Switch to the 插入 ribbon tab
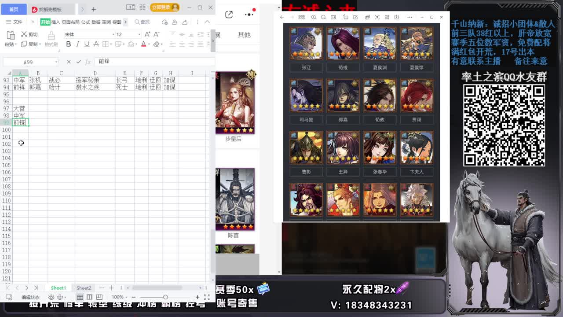The image size is (563, 317). 55,22
